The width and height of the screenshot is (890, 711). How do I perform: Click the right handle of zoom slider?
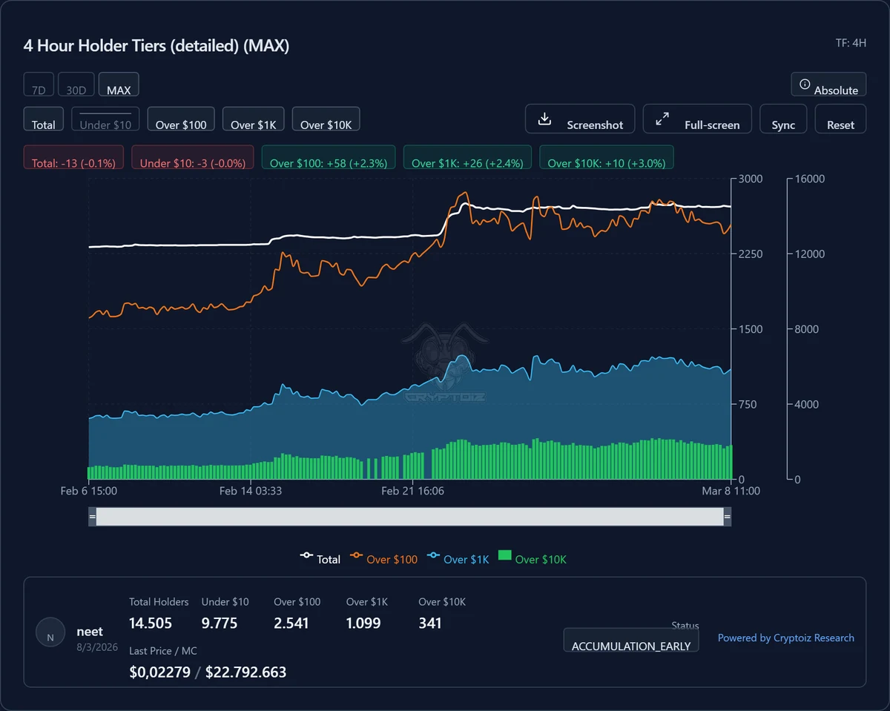click(728, 517)
